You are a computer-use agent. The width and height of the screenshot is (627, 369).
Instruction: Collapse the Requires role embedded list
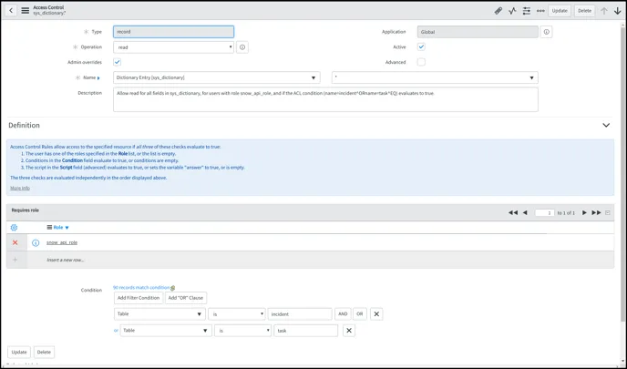tap(608, 212)
